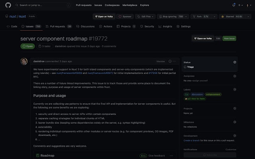Open the user avatar menu

pos(249,5)
